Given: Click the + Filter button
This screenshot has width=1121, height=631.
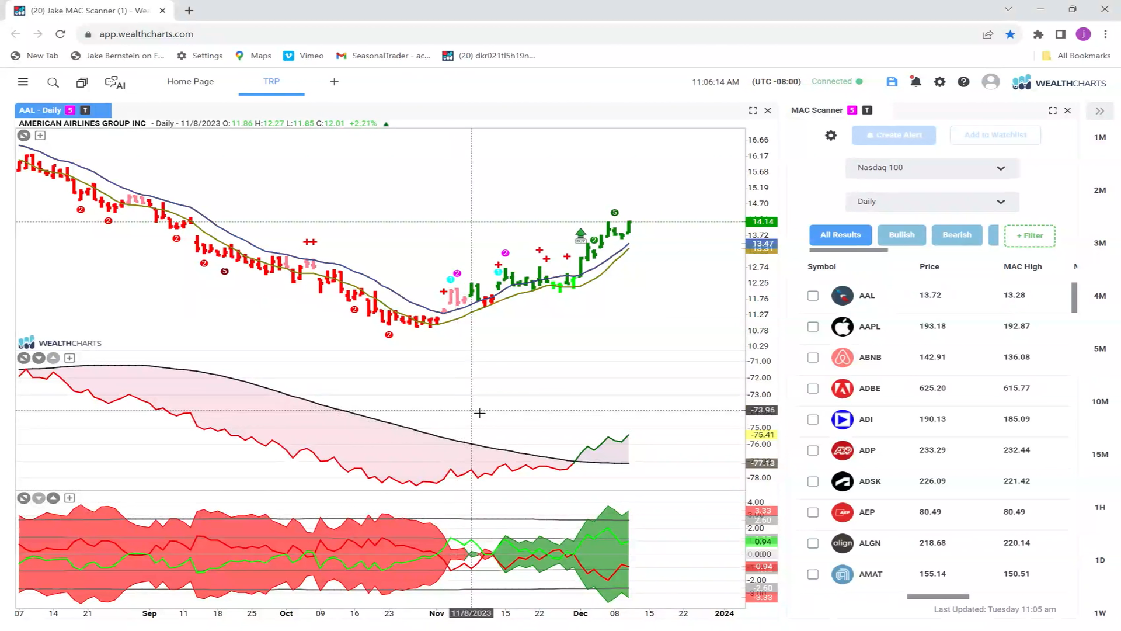Looking at the screenshot, I should [x=1029, y=236].
